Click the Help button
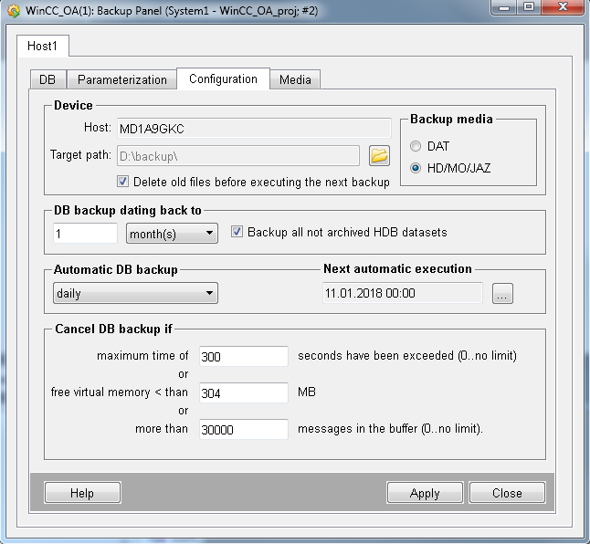 [82, 493]
